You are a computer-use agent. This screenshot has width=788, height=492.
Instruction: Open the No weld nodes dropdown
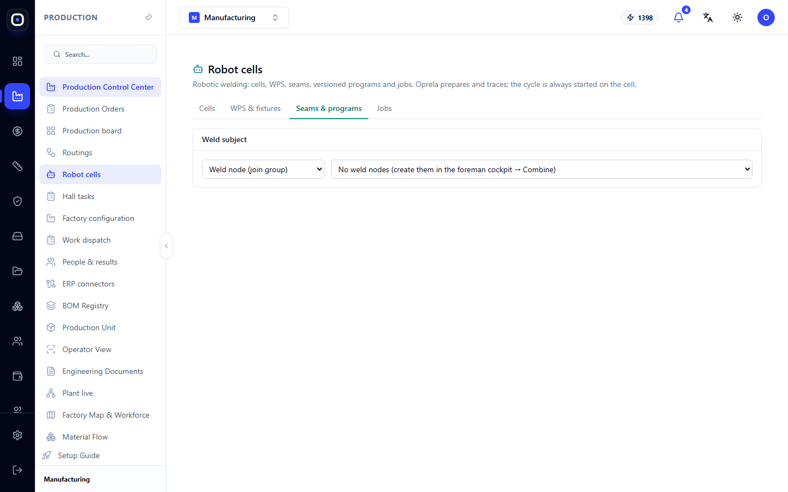tap(542, 169)
